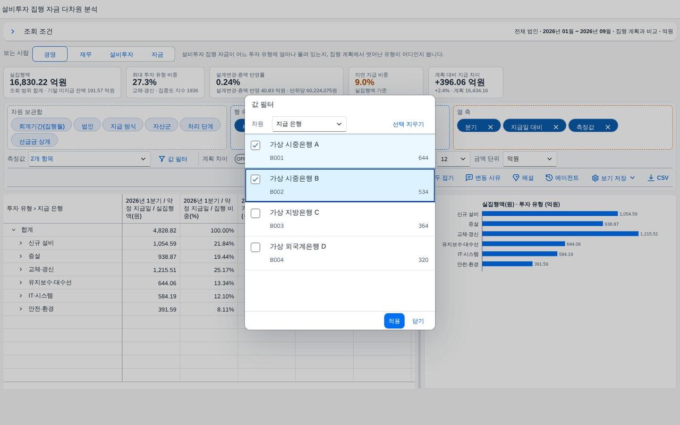The width and height of the screenshot is (680, 425).
Task: Check 가상 외국계은행 D checkbox
Action: pyautogui.click(x=256, y=247)
